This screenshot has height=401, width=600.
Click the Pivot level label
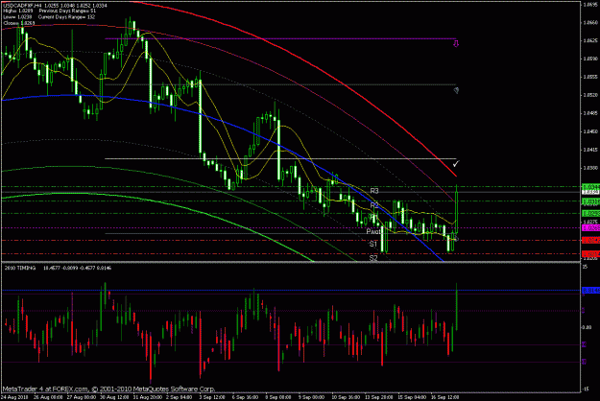[373, 231]
